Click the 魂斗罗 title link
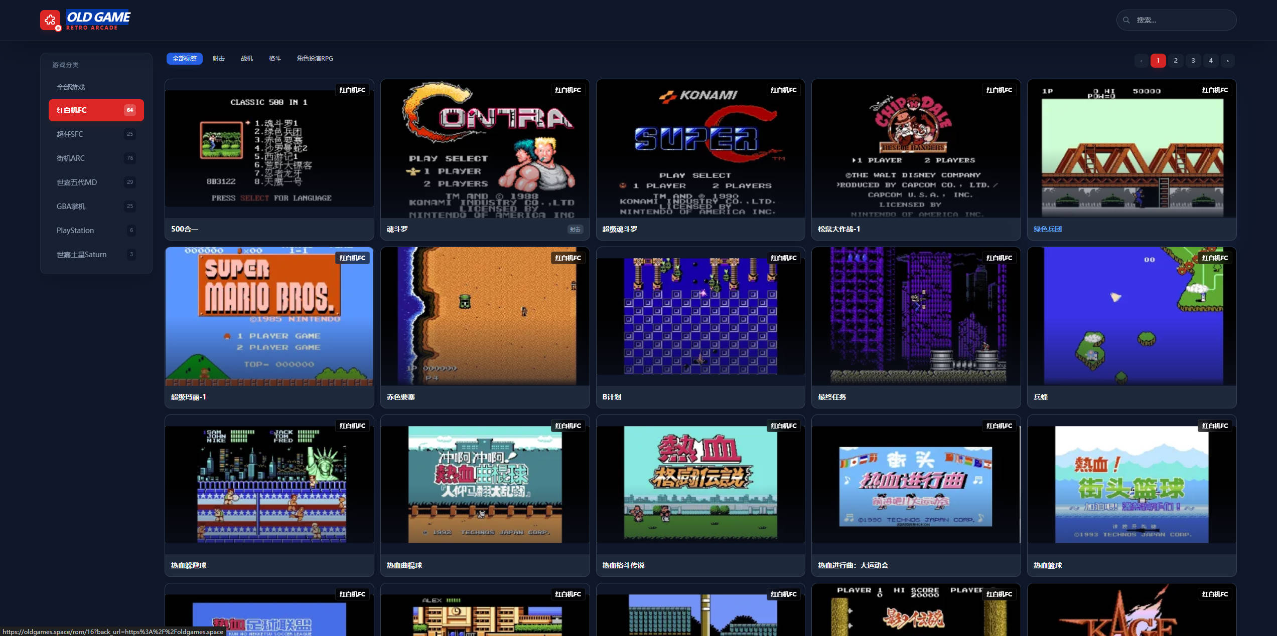Viewport: 1277px width, 636px height. coord(397,229)
